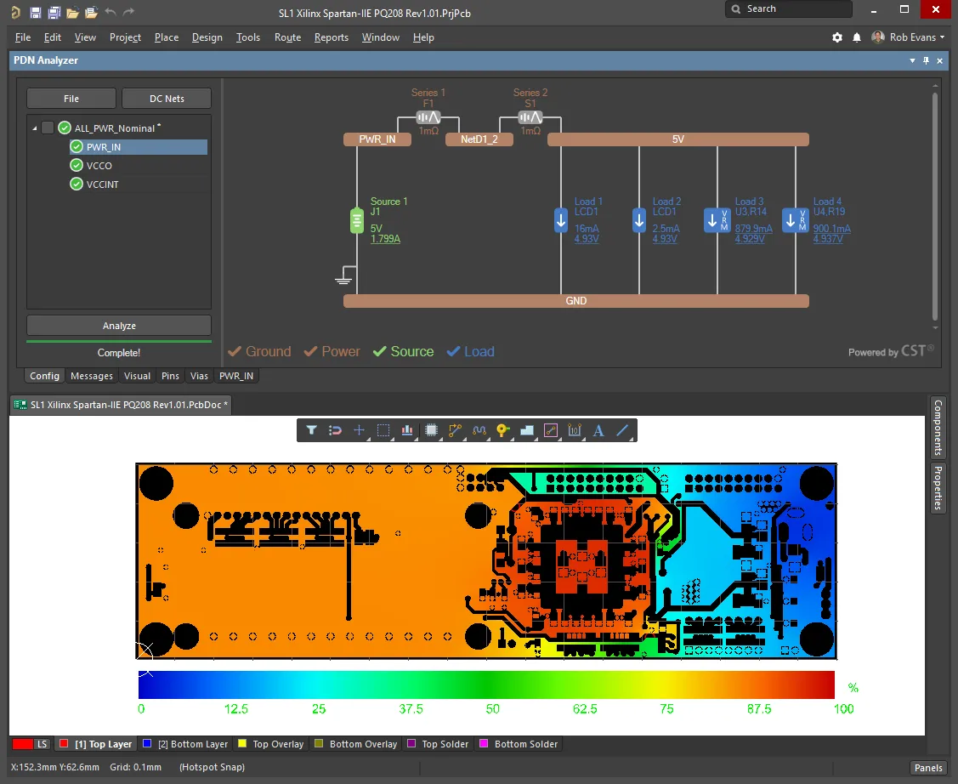This screenshot has height=784, width=958.
Task: Click the align objects bar chart icon
Action: (x=407, y=430)
